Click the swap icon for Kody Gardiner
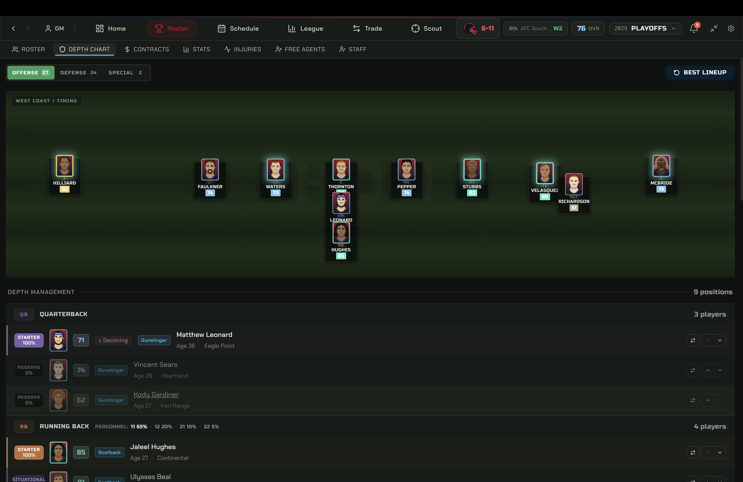The image size is (743, 482). pos(693,400)
